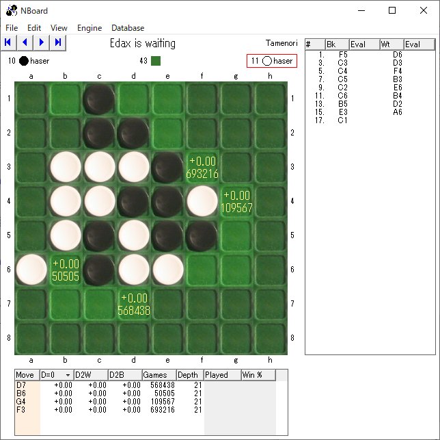Click the black disc at square C1
The height and width of the screenshot is (440, 440).
click(99, 99)
